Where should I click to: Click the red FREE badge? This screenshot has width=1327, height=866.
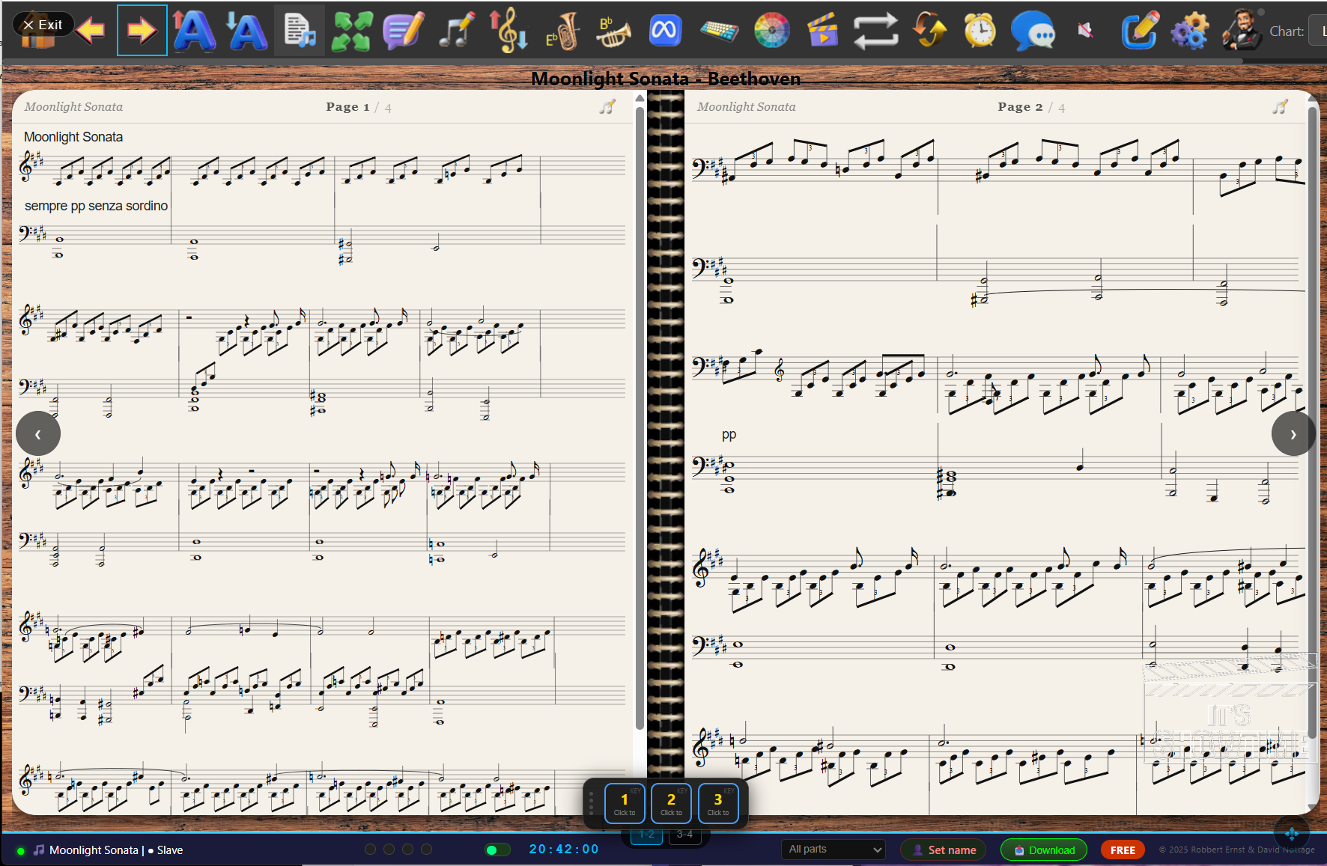click(x=1123, y=850)
